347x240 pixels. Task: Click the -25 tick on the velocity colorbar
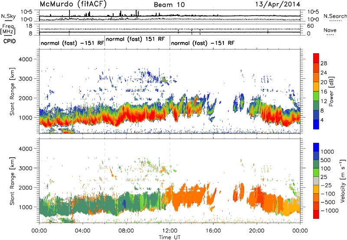pyautogui.click(x=326, y=185)
